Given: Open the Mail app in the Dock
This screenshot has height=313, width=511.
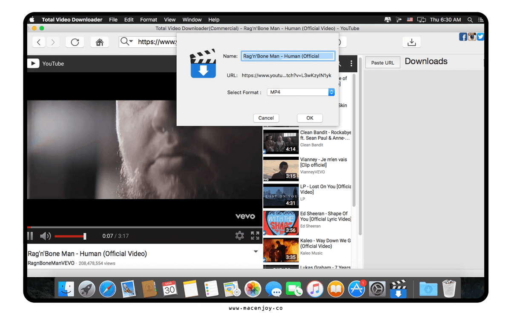Looking at the screenshot, I should (x=128, y=289).
